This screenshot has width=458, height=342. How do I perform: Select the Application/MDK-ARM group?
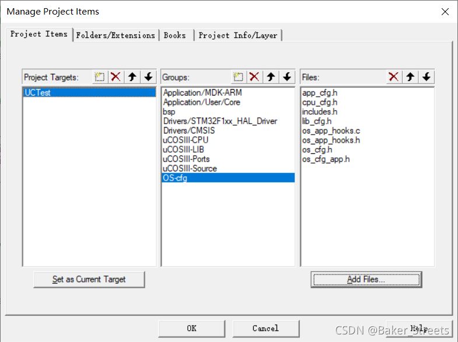(x=228, y=93)
